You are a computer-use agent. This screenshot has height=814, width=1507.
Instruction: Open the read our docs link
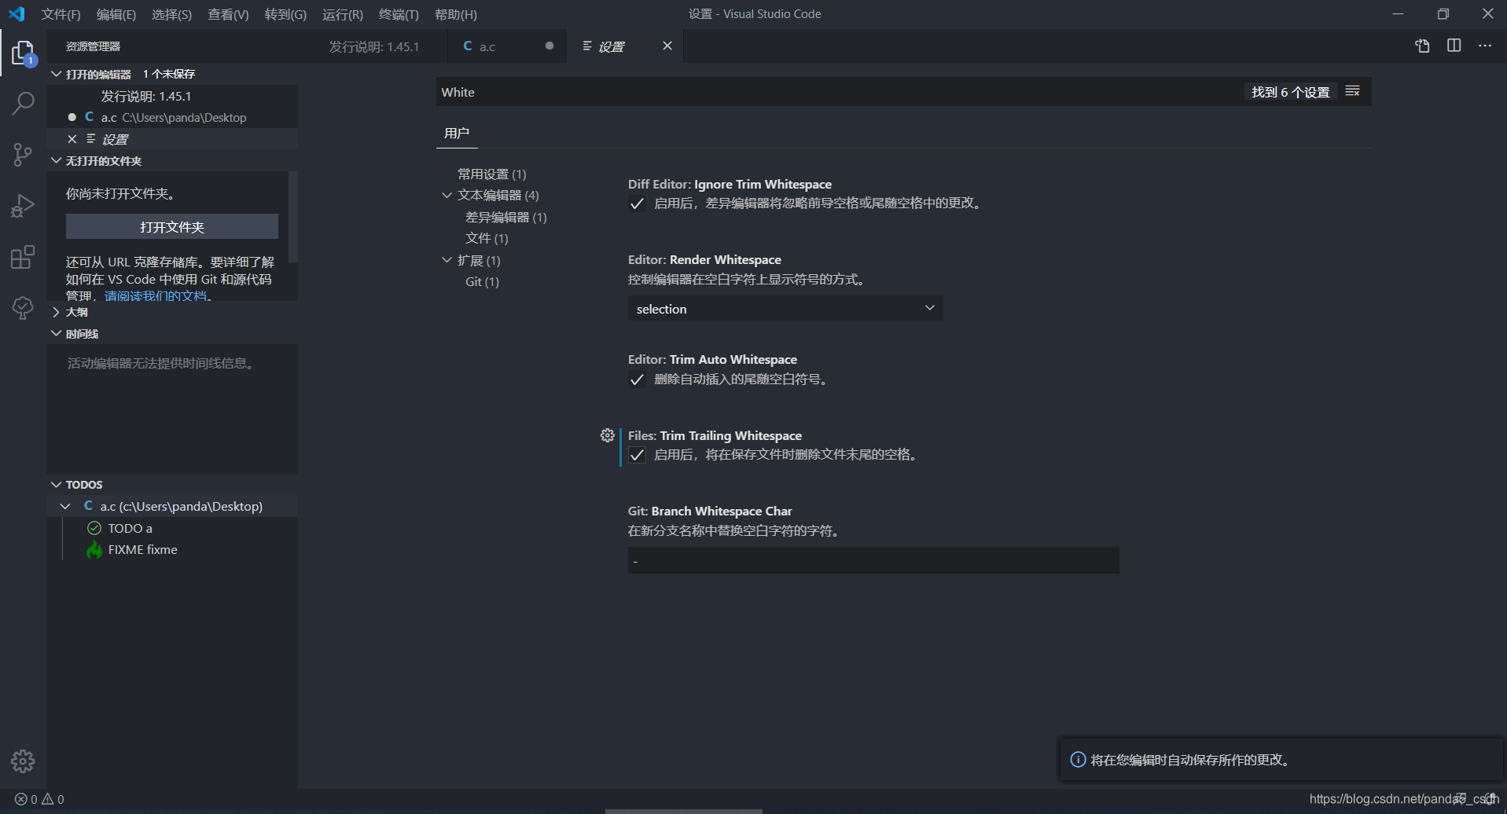click(x=158, y=296)
